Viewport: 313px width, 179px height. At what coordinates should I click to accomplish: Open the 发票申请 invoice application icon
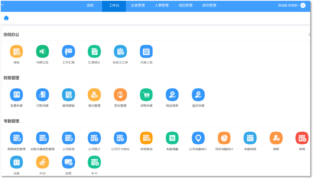click(16, 95)
